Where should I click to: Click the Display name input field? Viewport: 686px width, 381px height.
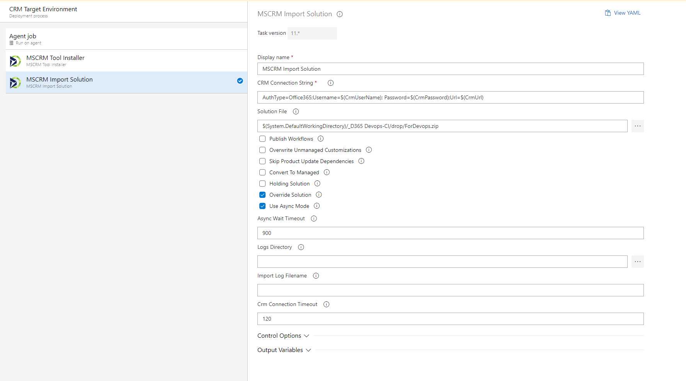click(450, 69)
